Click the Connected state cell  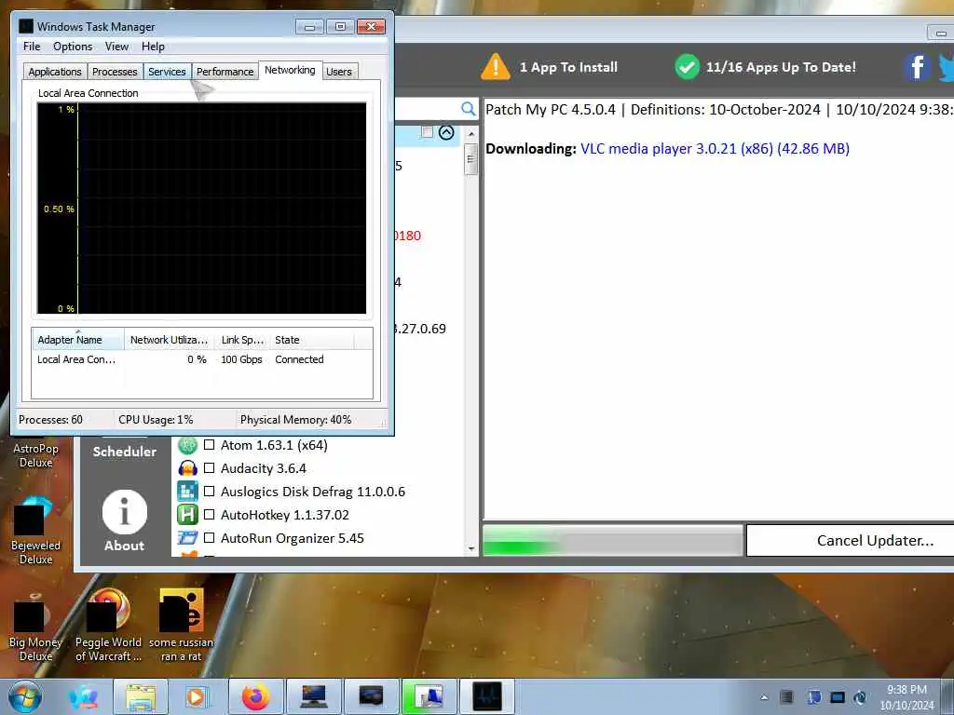click(299, 360)
